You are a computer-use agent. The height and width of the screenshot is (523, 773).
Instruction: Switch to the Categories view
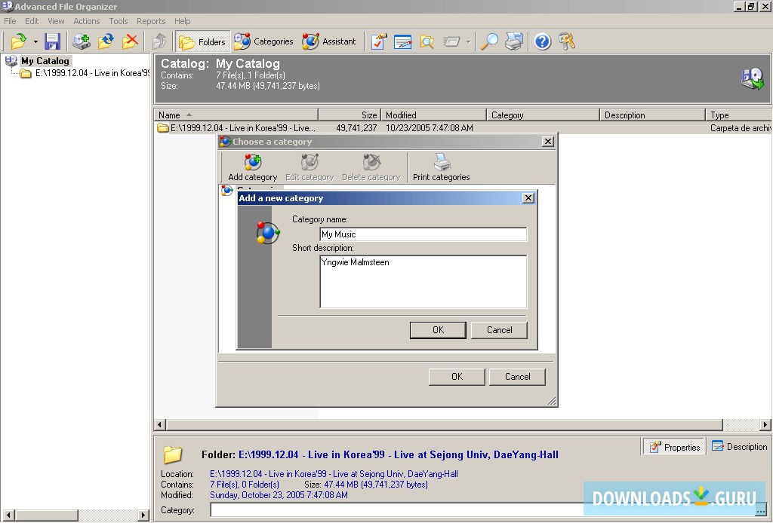tap(263, 41)
